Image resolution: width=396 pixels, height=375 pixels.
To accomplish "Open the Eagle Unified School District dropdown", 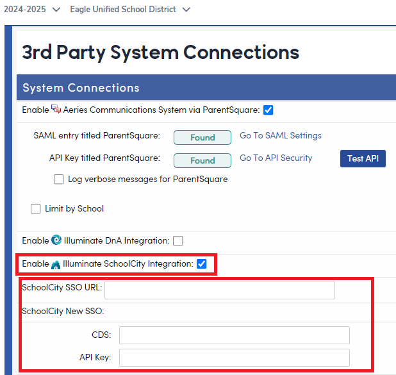I will point(130,10).
